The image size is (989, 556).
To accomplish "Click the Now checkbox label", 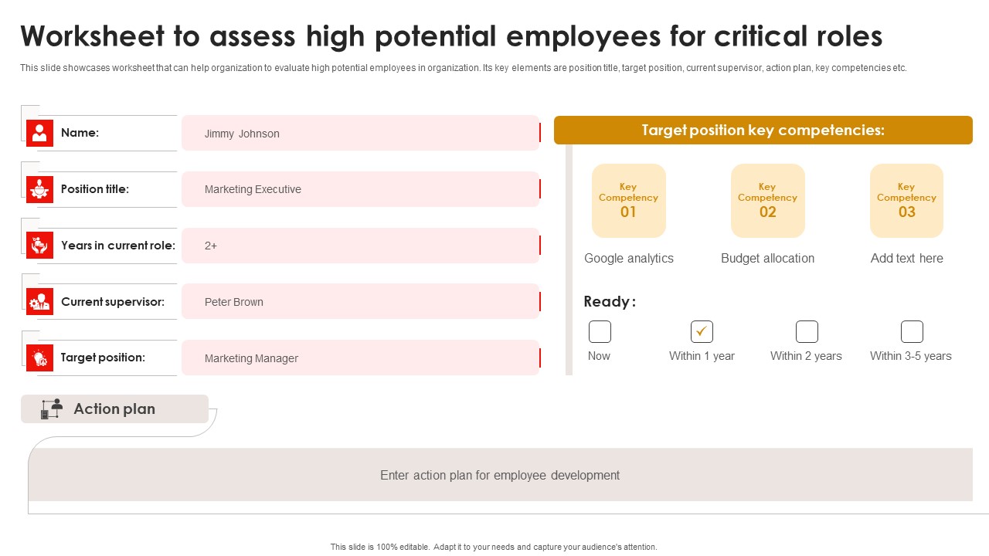I will [x=599, y=356].
